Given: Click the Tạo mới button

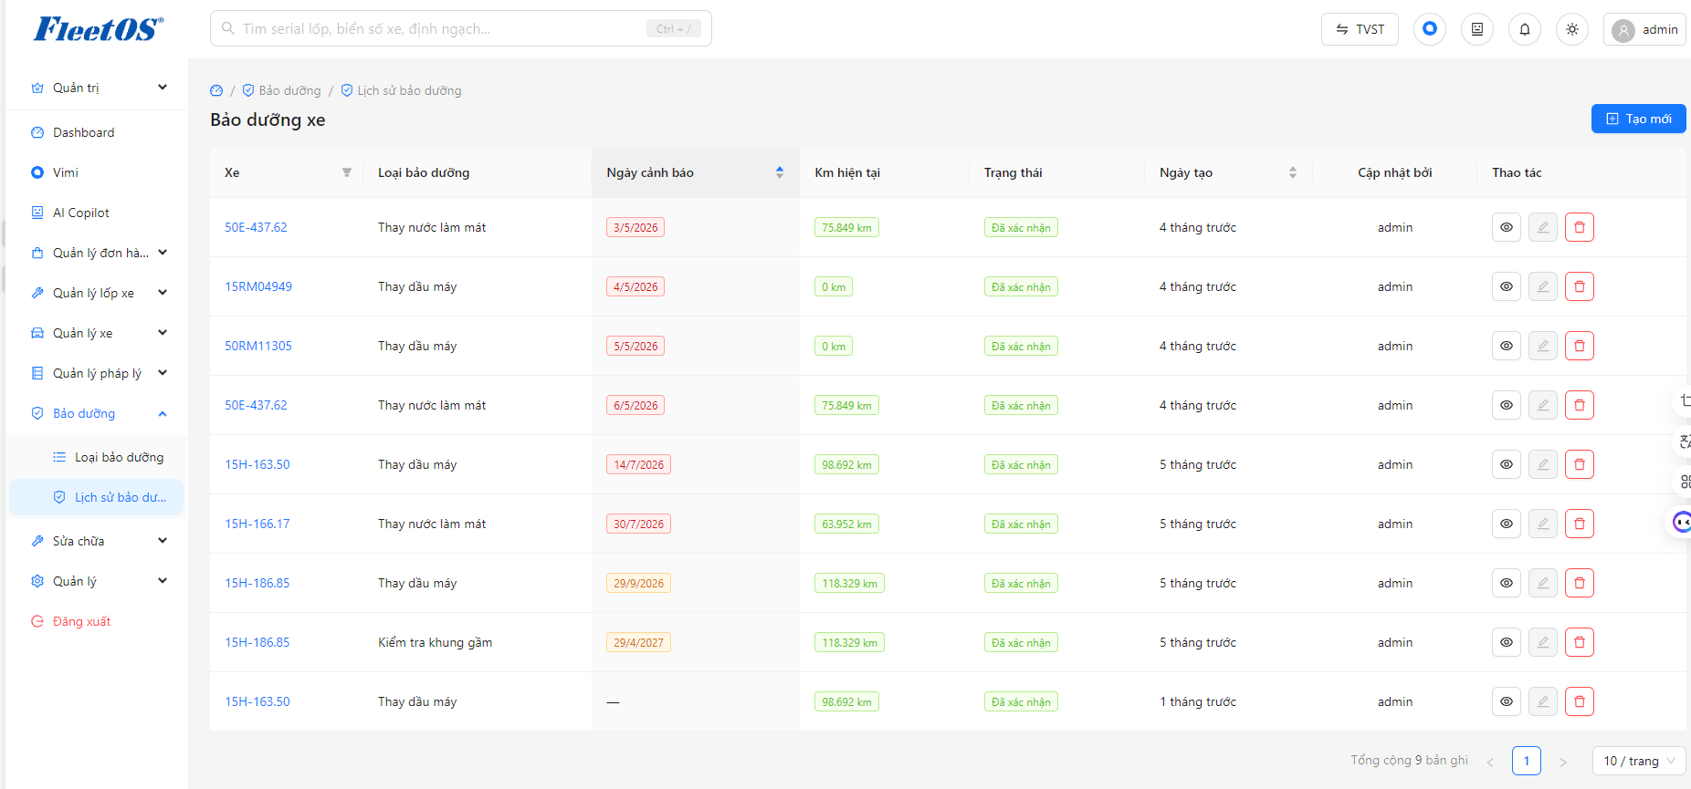Looking at the screenshot, I should click(1638, 119).
